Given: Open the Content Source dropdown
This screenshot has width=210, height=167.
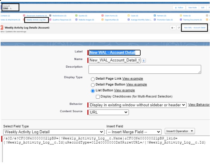Looking at the screenshot, I should (x=109, y=112).
